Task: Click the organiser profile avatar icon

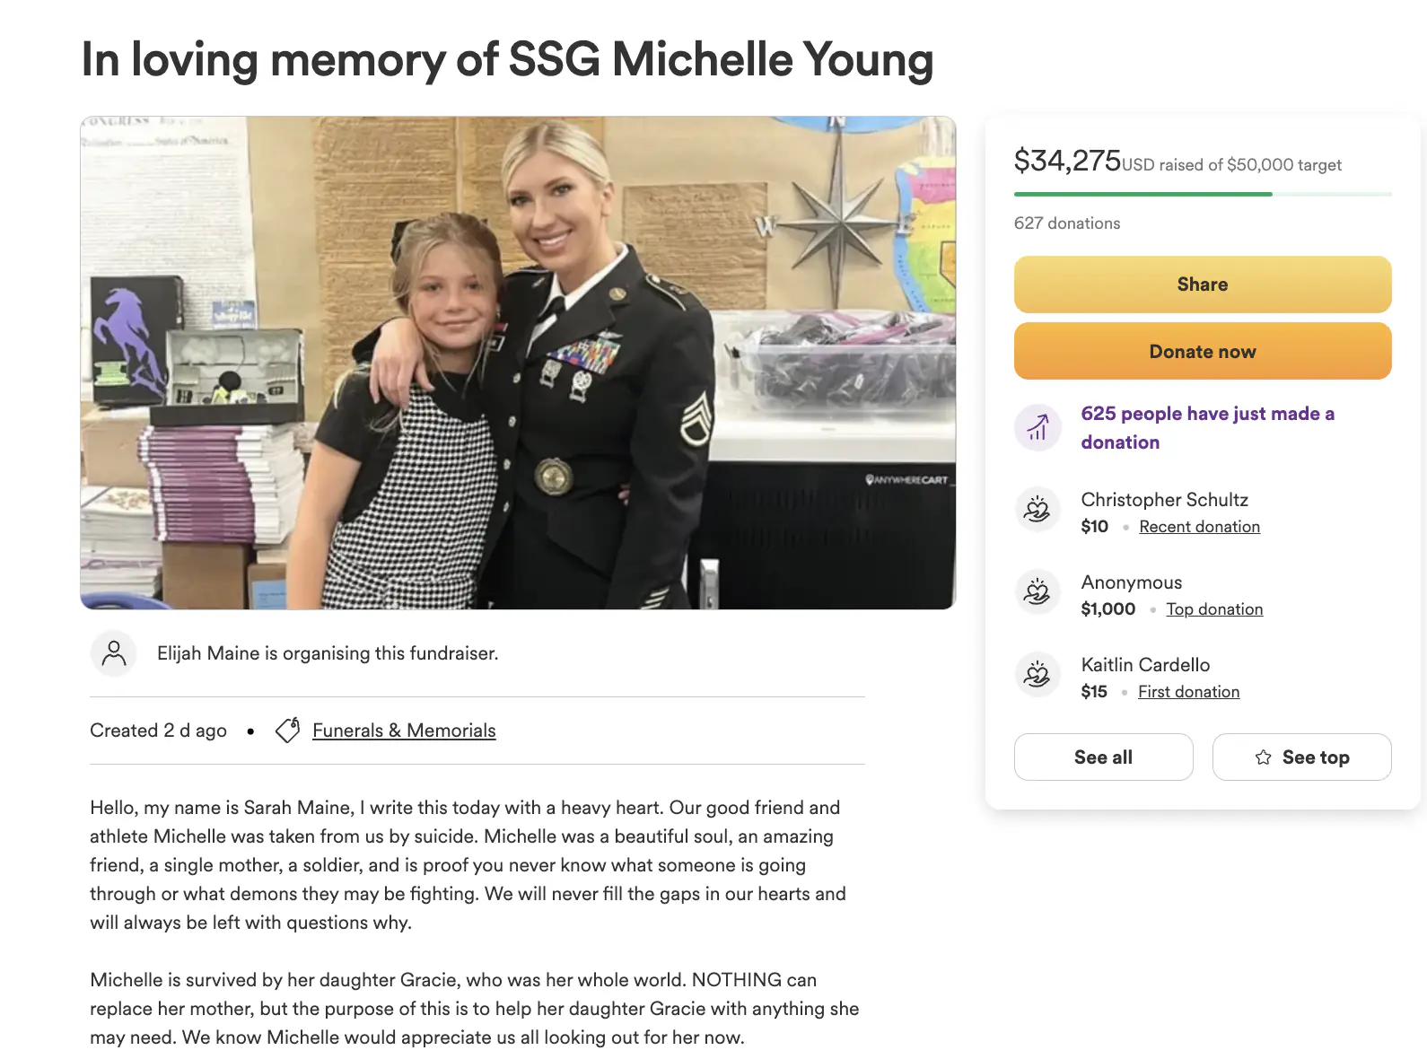Action: (x=114, y=653)
